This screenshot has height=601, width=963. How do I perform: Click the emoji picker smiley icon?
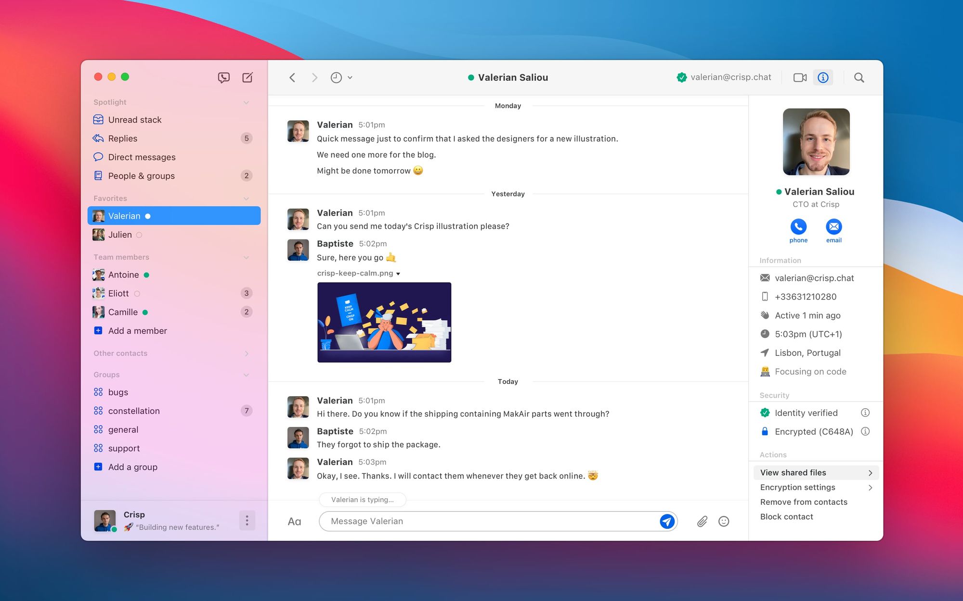(723, 521)
